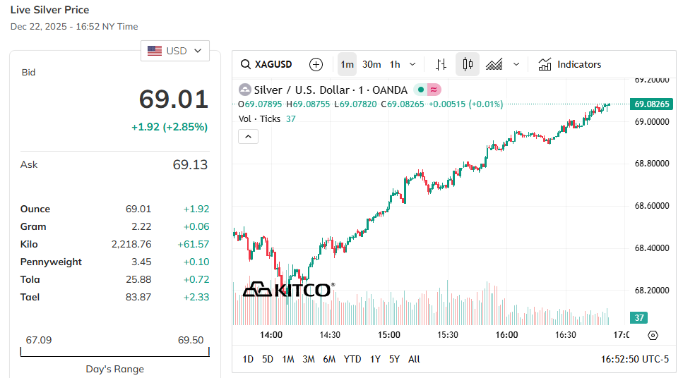Click the Tael row price 83.87
683x378 pixels.
pyautogui.click(x=138, y=297)
